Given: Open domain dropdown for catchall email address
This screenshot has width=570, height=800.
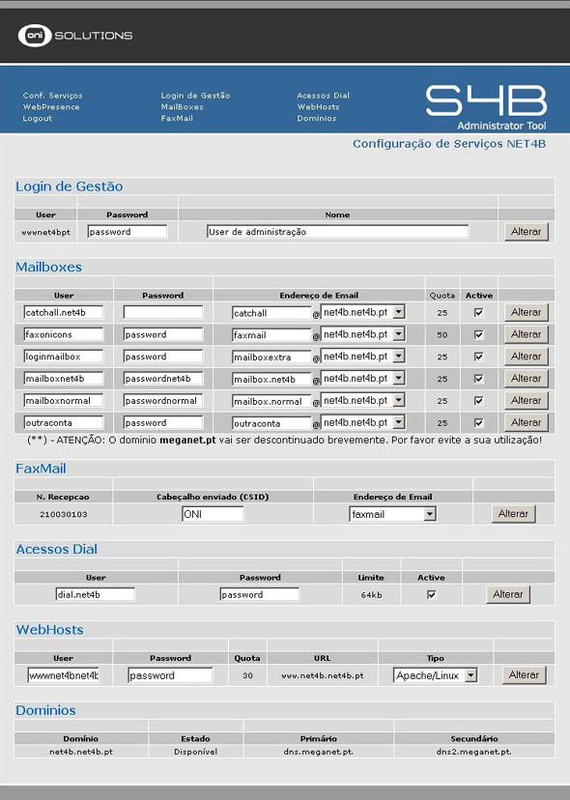Looking at the screenshot, I should (399, 312).
